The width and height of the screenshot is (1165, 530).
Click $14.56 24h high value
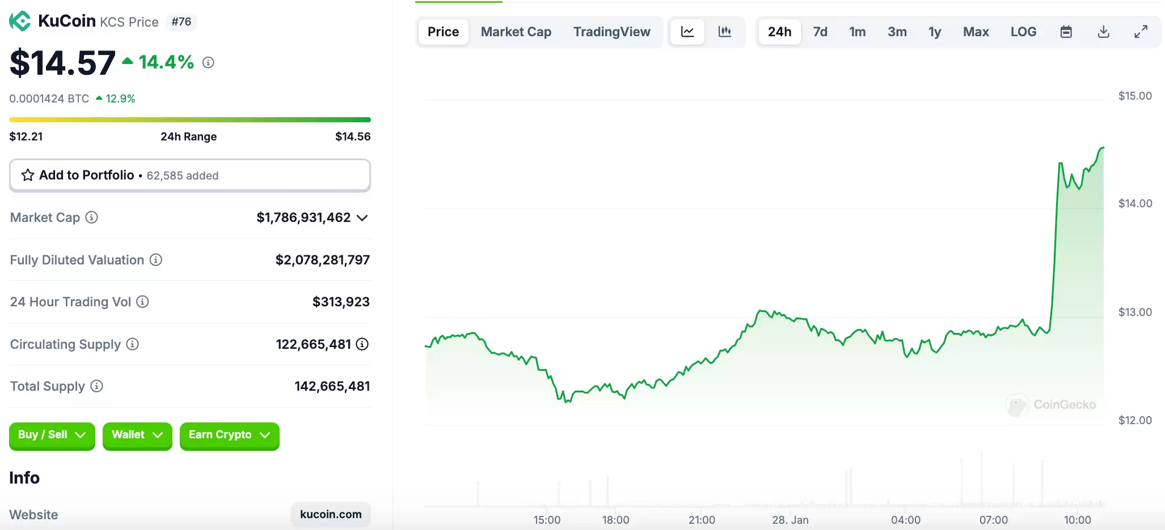click(353, 136)
